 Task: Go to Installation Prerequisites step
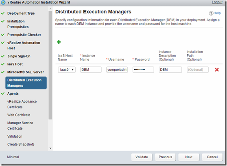click(x=18, y=24)
